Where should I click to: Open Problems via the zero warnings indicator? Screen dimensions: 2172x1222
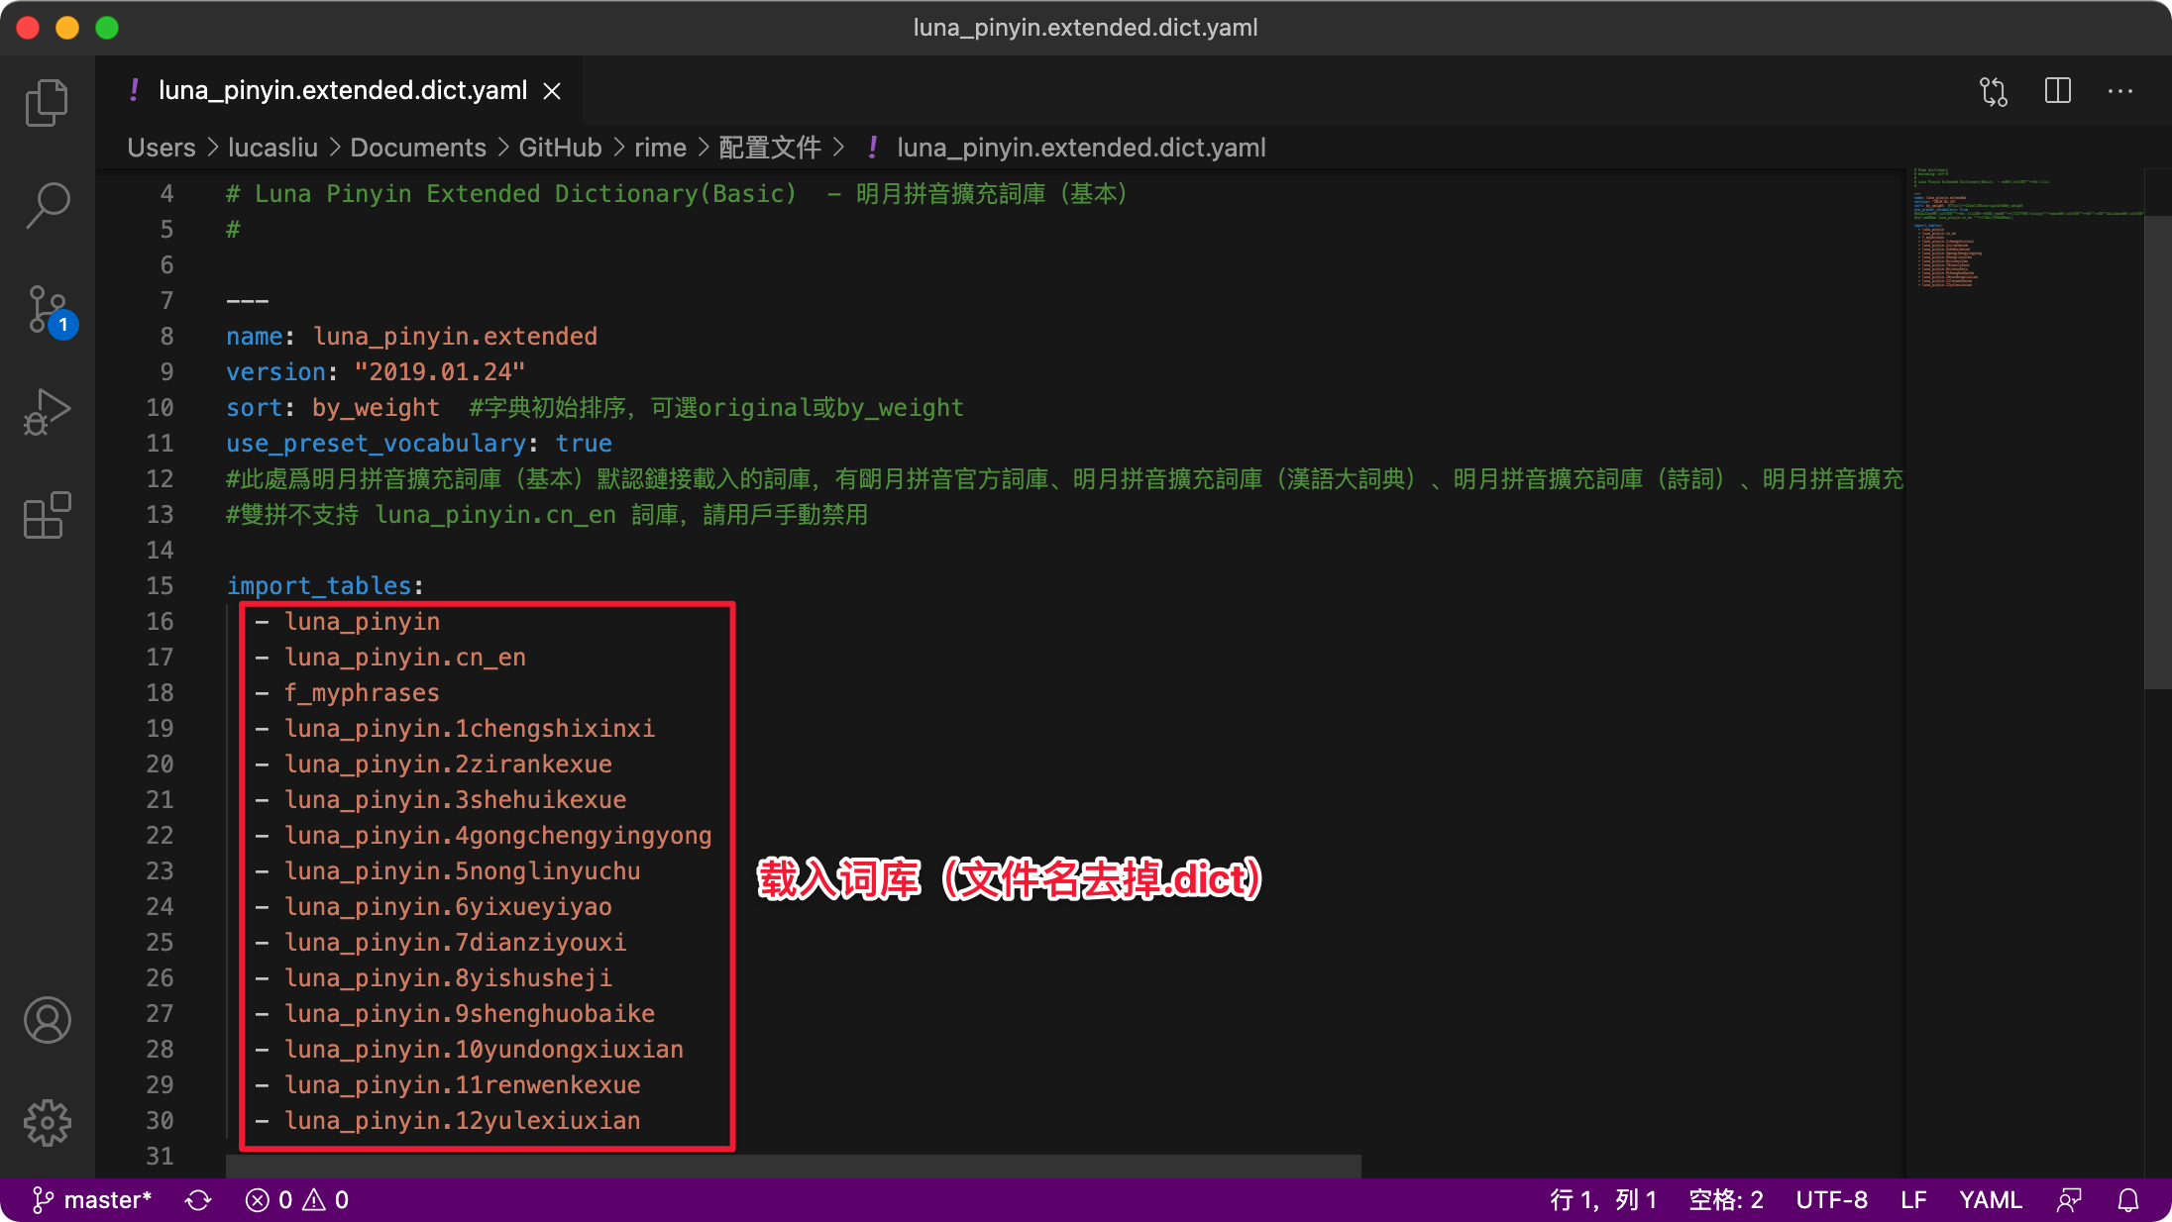pos(325,1200)
